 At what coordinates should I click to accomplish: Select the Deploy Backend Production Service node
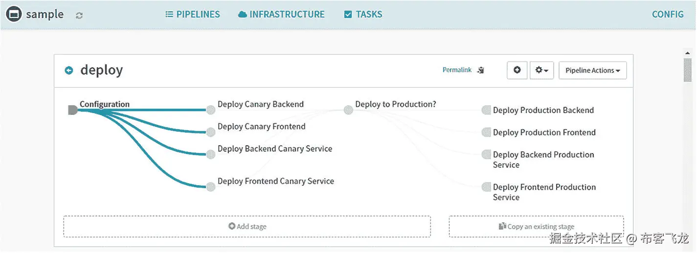coord(486,155)
